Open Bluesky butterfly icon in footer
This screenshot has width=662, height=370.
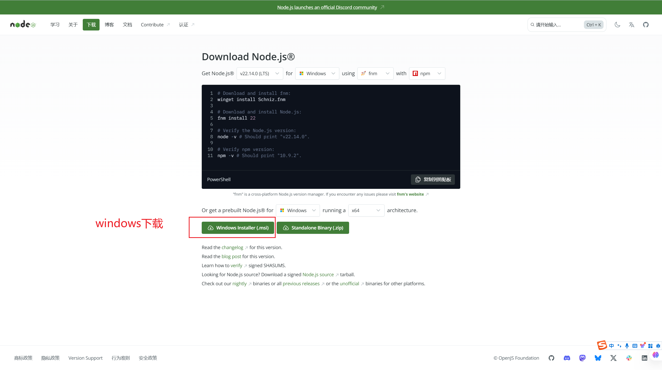pyautogui.click(x=598, y=358)
